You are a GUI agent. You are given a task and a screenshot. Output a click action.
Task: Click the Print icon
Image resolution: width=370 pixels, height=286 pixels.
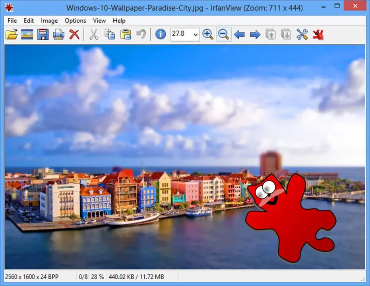(59, 35)
